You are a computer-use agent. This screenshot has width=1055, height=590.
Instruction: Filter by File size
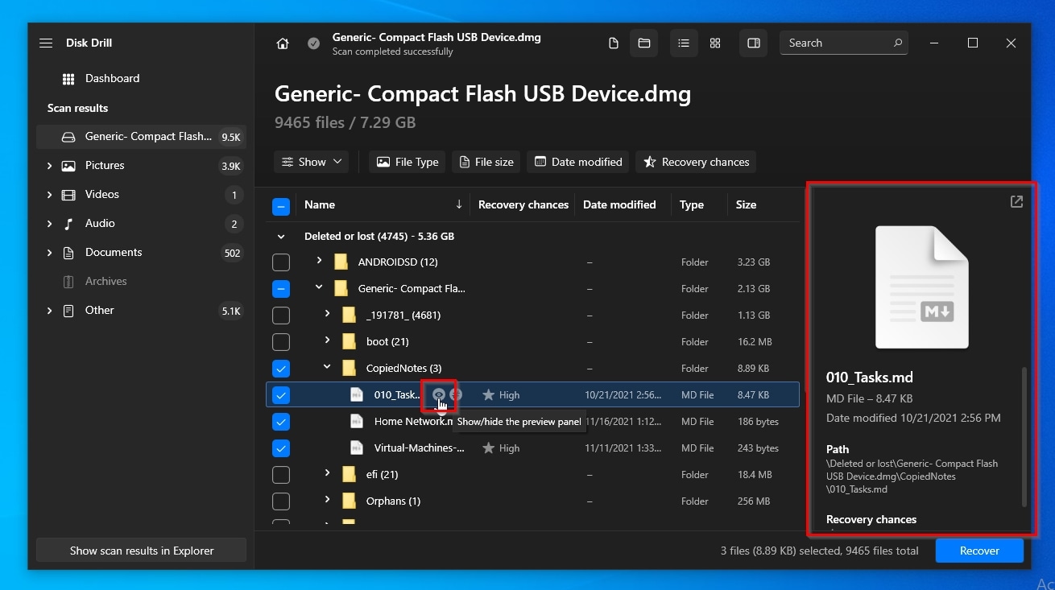pyautogui.click(x=486, y=162)
